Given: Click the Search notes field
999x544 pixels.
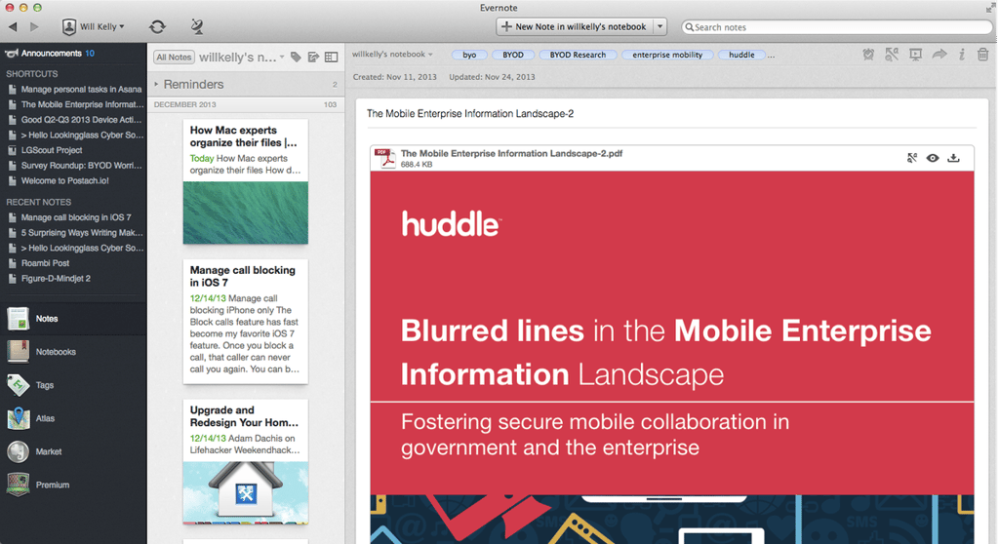Looking at the screenshot, I should point(836,27).
